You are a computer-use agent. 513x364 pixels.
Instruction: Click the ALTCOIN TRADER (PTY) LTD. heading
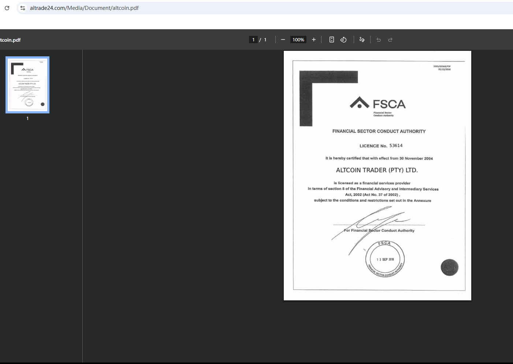pyautogui.click(x=377, y=170)
